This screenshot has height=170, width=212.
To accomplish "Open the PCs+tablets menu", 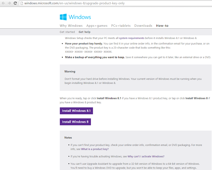I will pyautogui.click(x=121, y=26).
